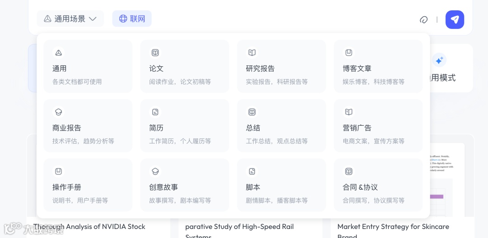Click the graduation cap icon above 商业报告
The width and height of the screenshot is (488, 238).
(58, 112)
